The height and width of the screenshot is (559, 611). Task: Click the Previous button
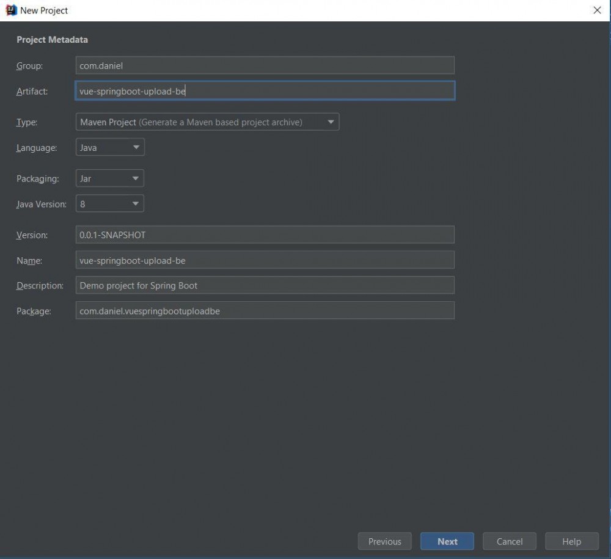pyautogui.click(x=384, y=541)
